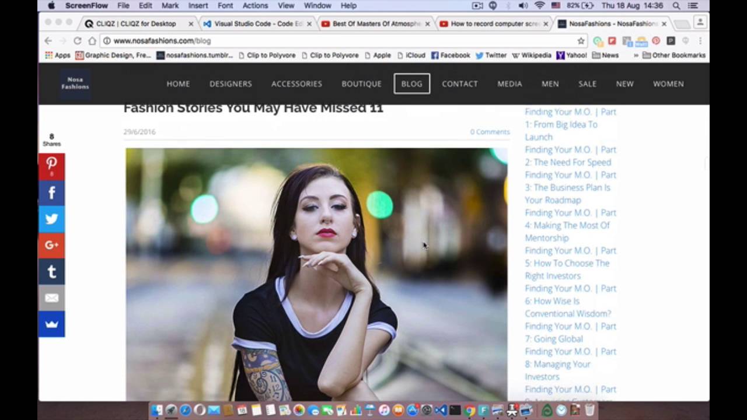Switch to Visual Studio Code tab
The height and width of the screenshot is (420, 747).
257,24
